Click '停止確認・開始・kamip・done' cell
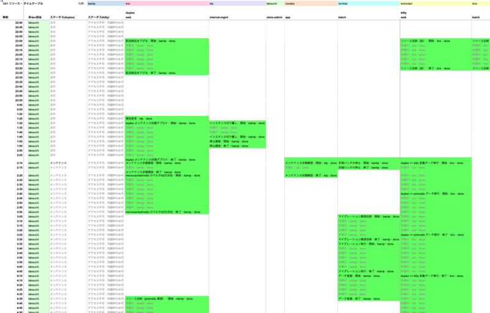The height and width of the screenshot is (313, 490). click(238, 141)
